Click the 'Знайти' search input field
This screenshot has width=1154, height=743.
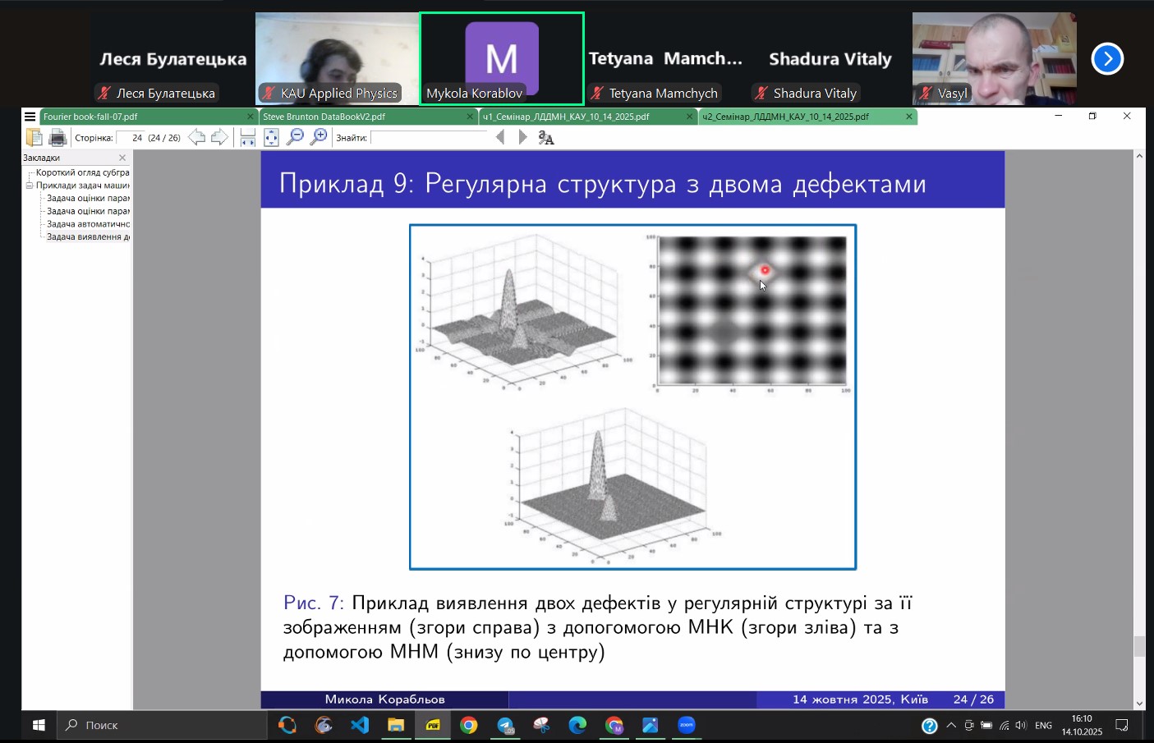pos(429,138)
